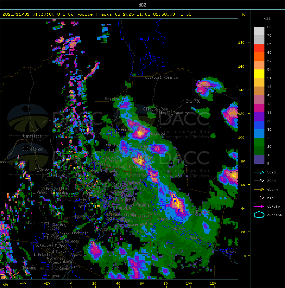Click the 'dBZ' title at top center
Image resolution: width=285 pixels, height=288 pixels.
tap(142, 5)
